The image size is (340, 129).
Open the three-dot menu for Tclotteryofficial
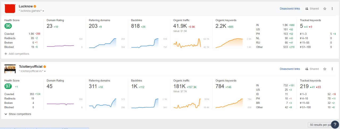coord(332,69)
